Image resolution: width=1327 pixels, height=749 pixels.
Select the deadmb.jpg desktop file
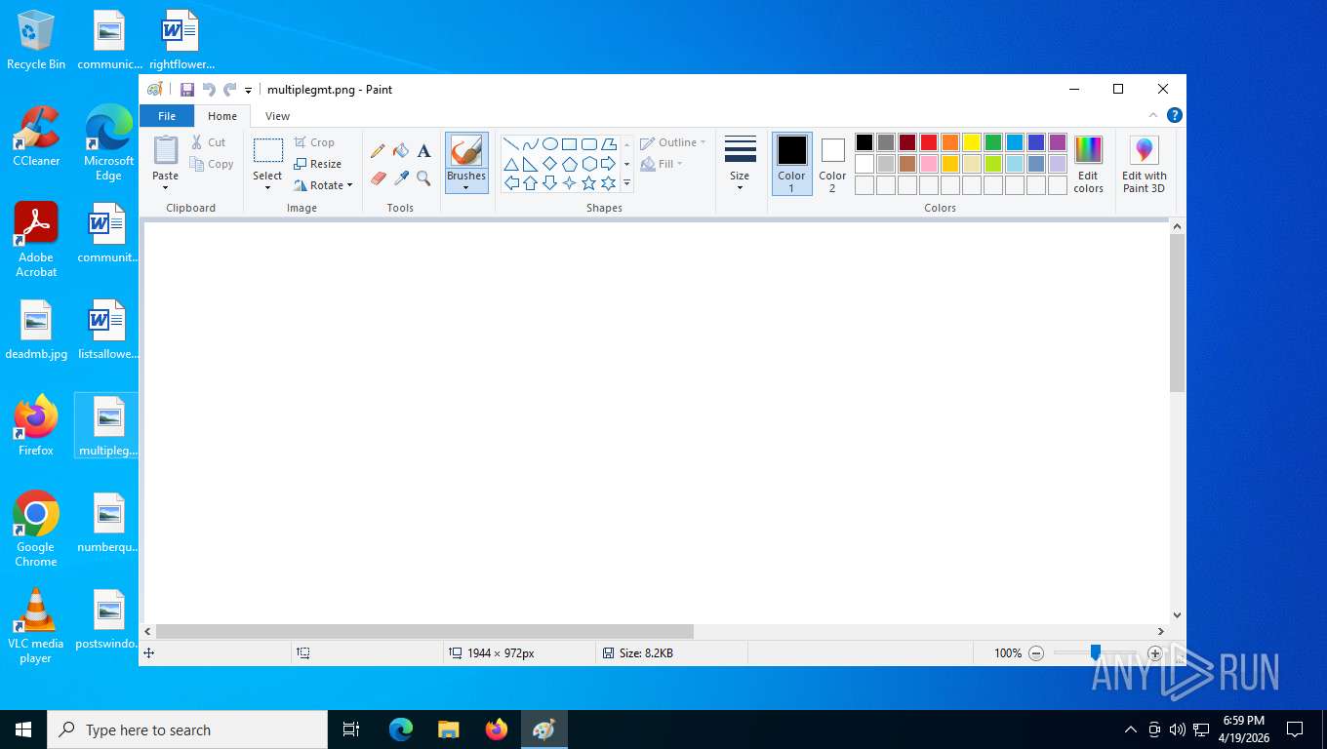pyautogui.click(x=36, y=331)
